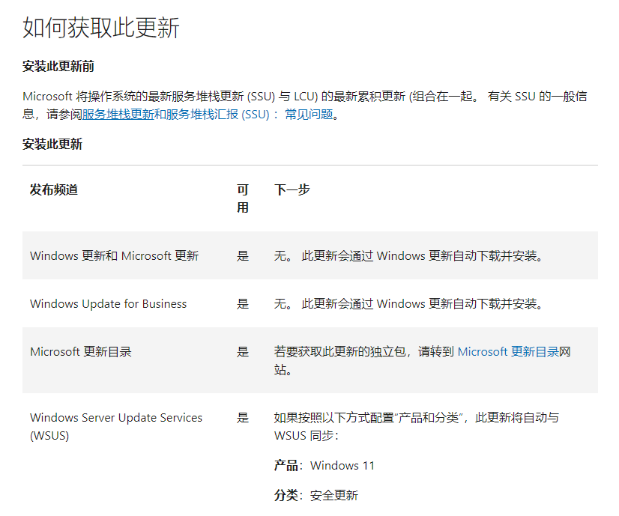Click 是 in the Windows Update for Business row
This screenshot has height=516, width=619.
243,304
